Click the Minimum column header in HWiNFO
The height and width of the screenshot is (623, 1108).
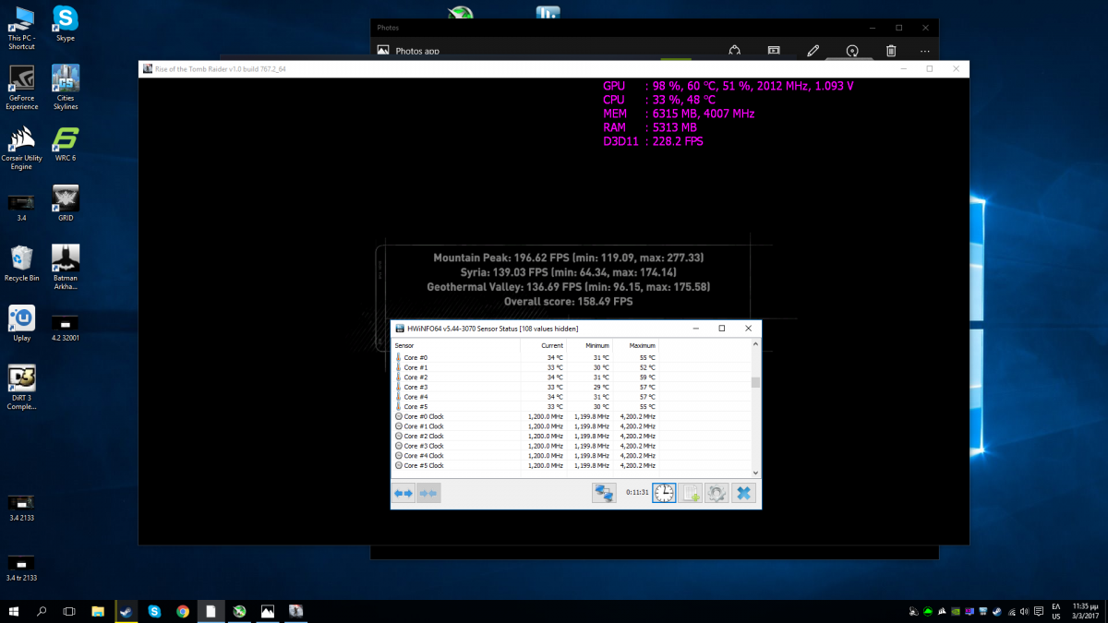tap(590, 345)
